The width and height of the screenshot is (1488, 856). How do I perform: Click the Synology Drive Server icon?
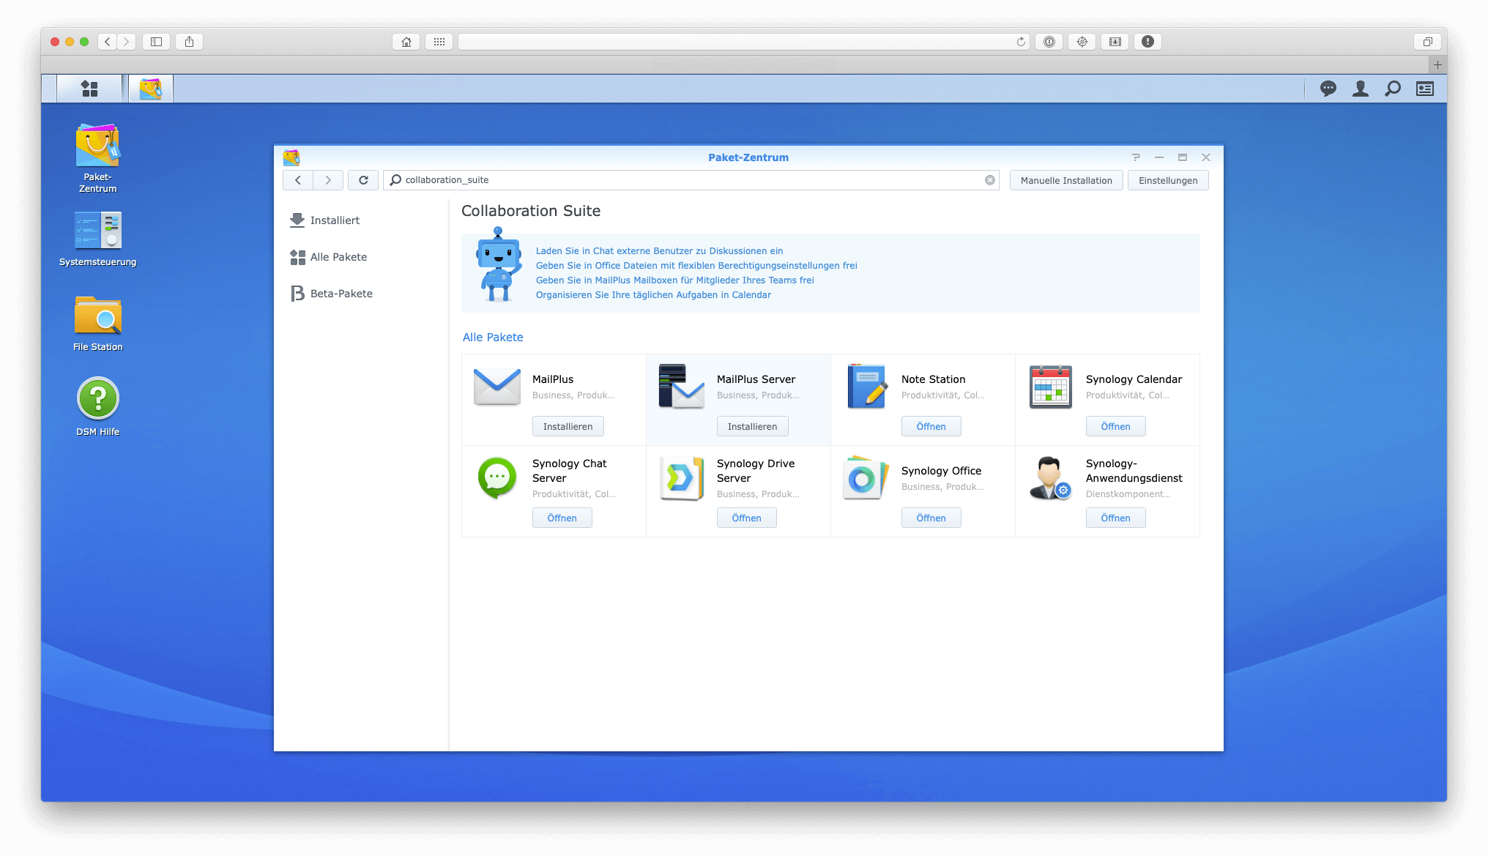point(681,477)
